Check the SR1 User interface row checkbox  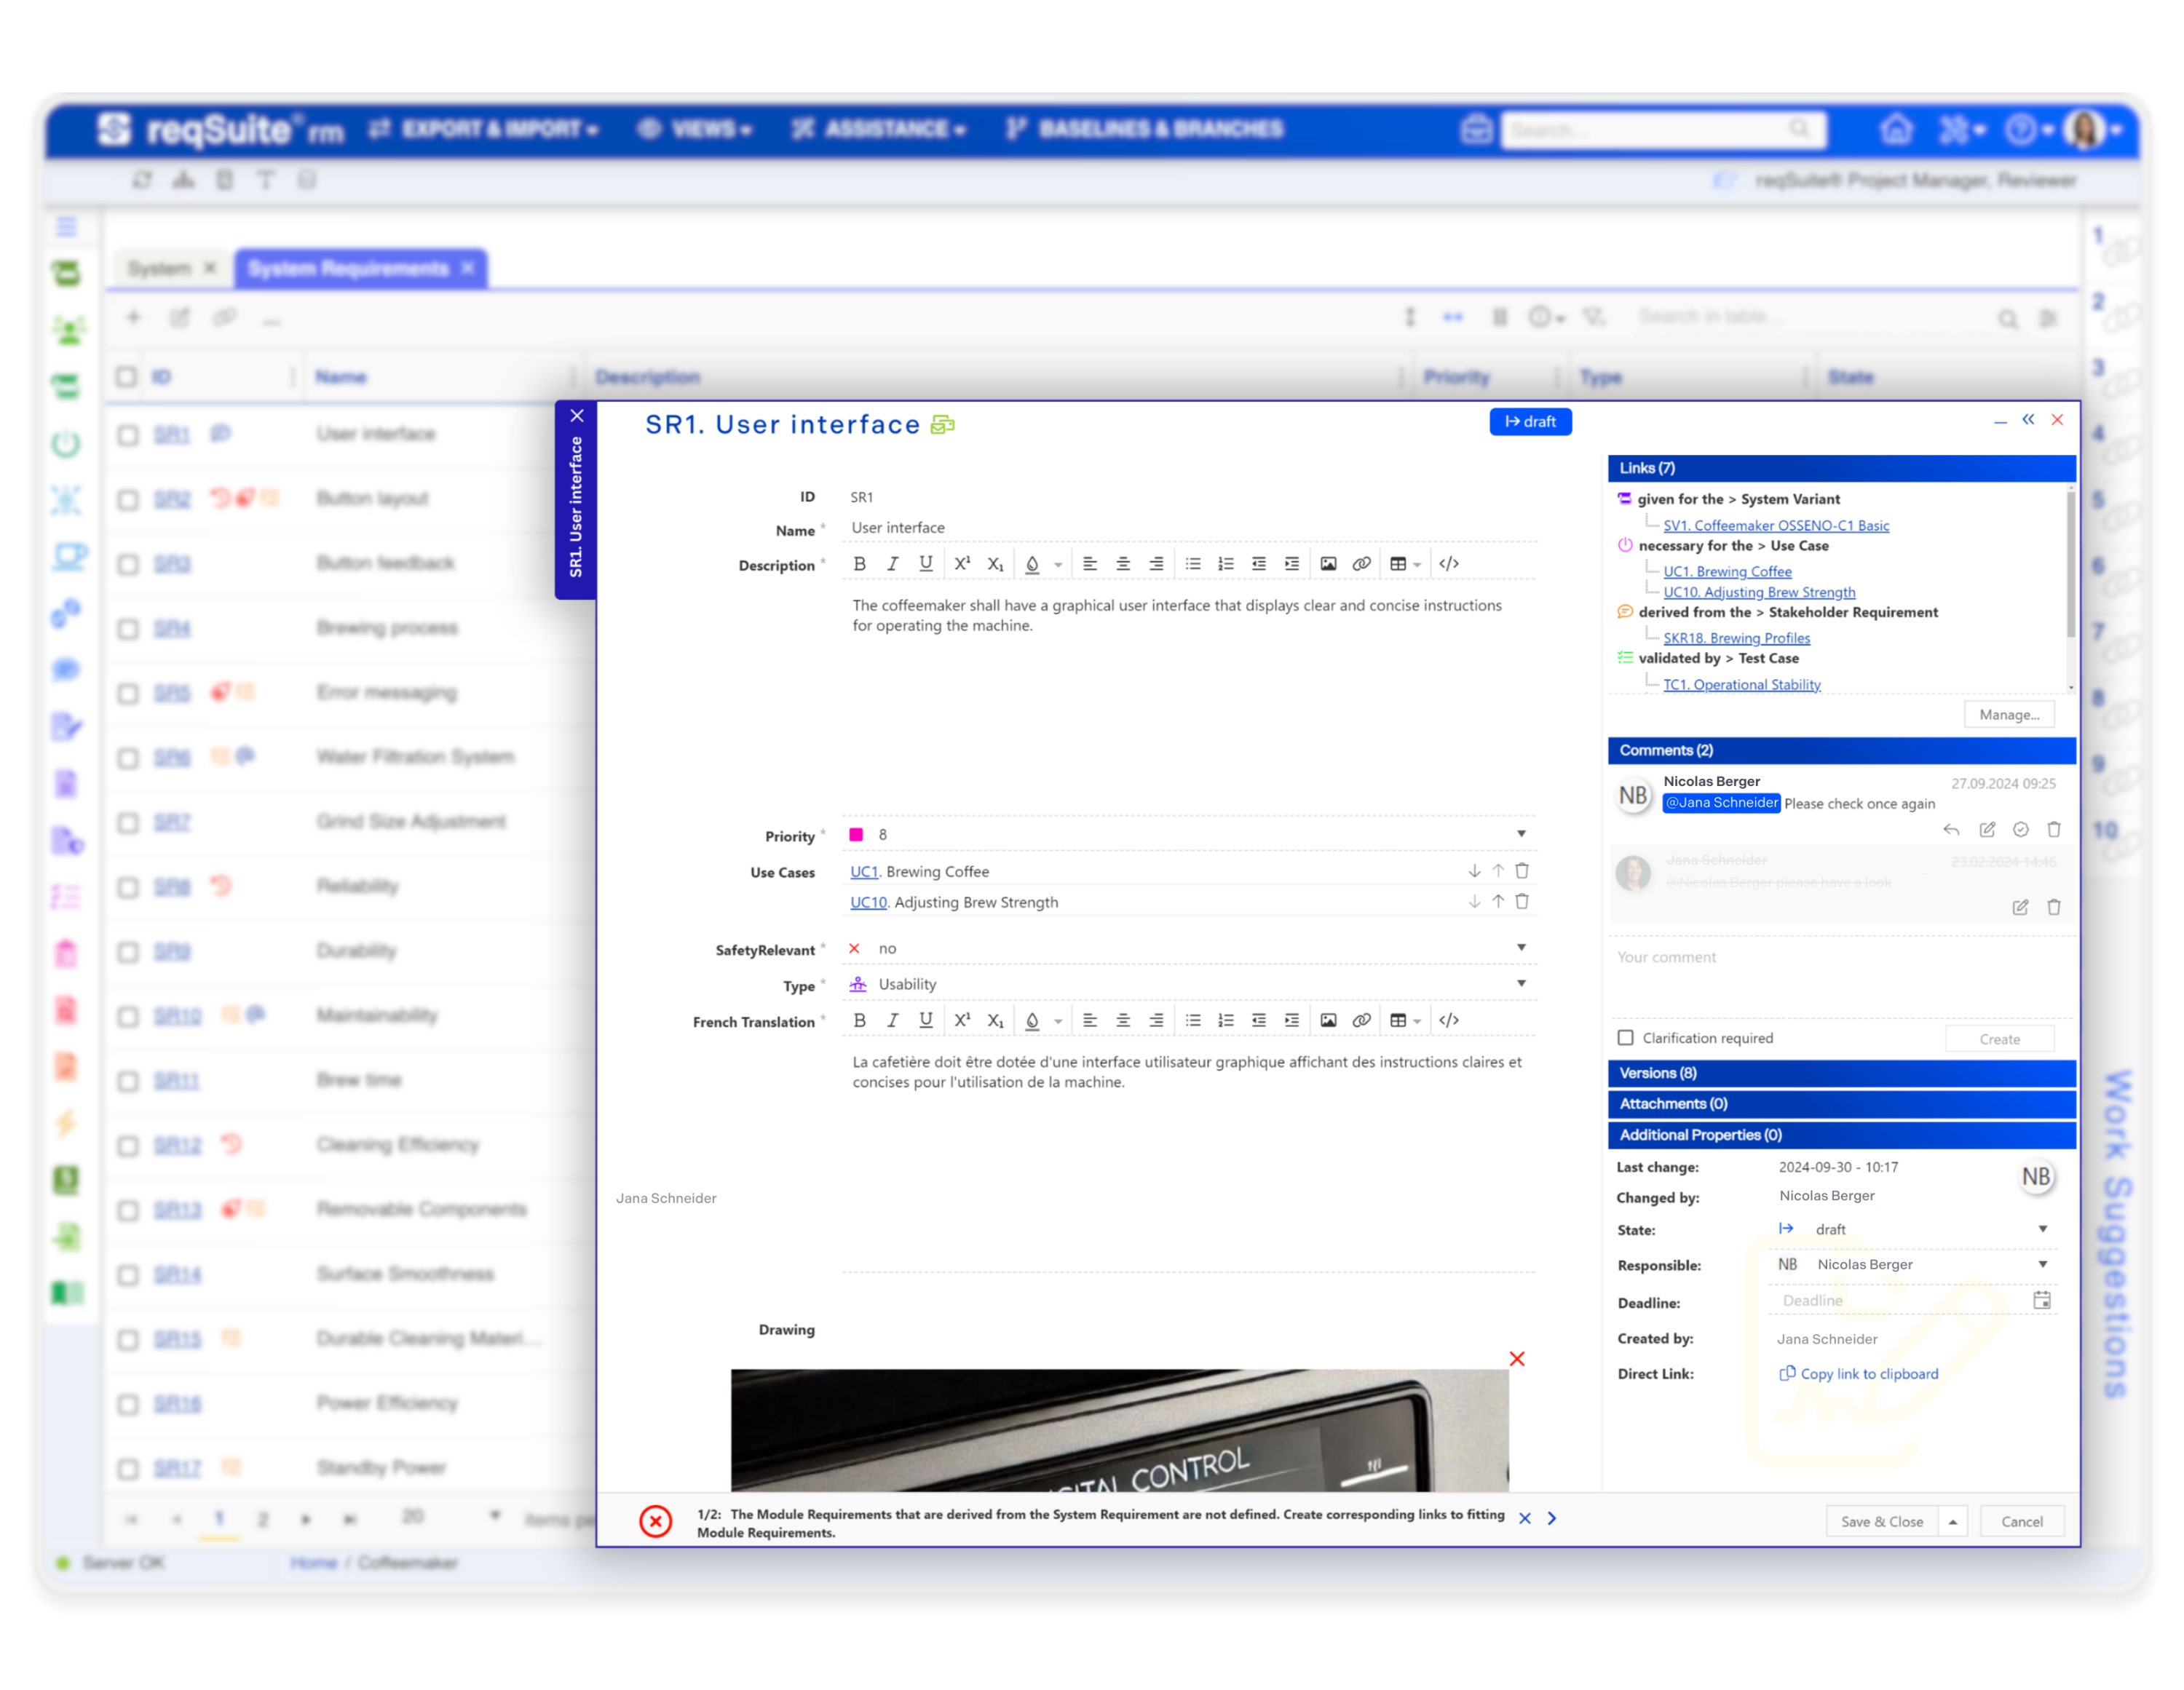pos(126,434)
